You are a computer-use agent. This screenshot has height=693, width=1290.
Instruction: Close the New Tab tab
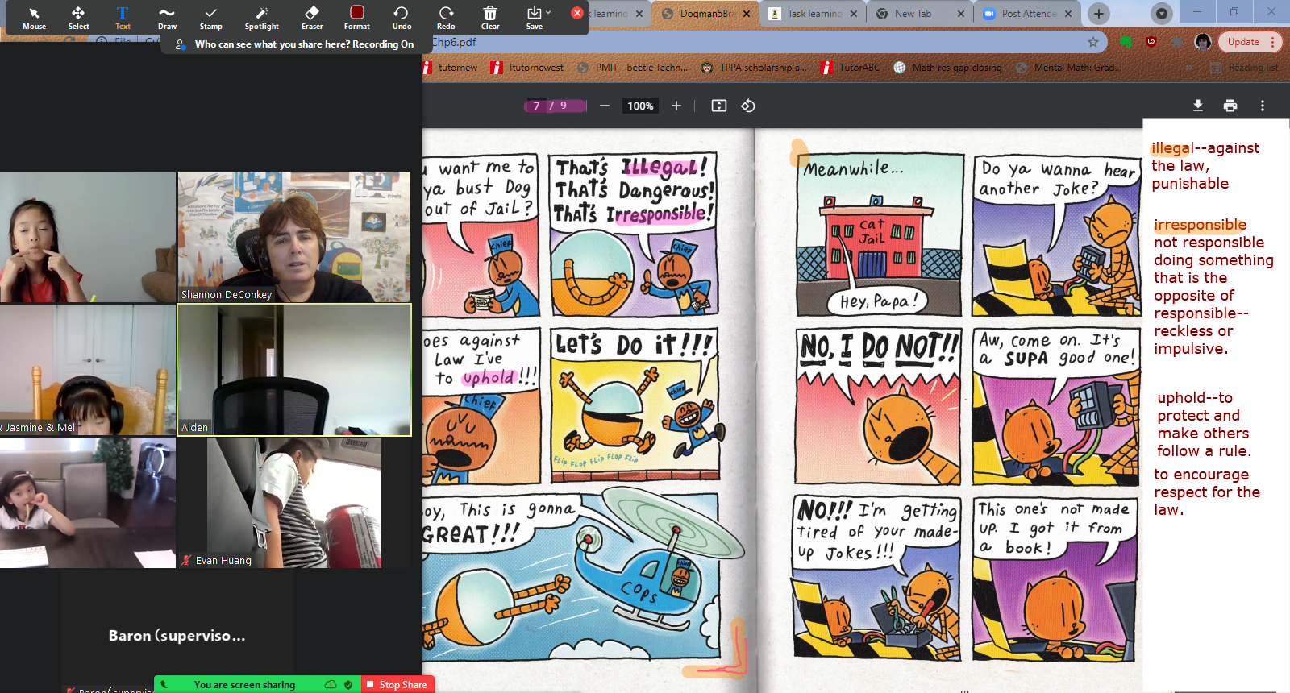(961, 14)
